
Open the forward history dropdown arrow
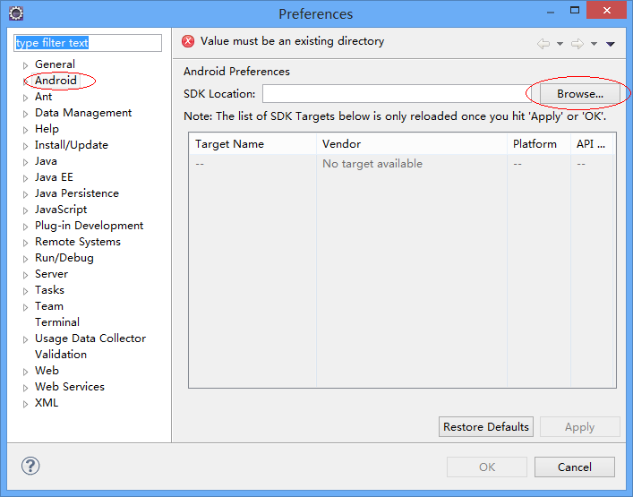pyautogui.click(x=594, y=44)
